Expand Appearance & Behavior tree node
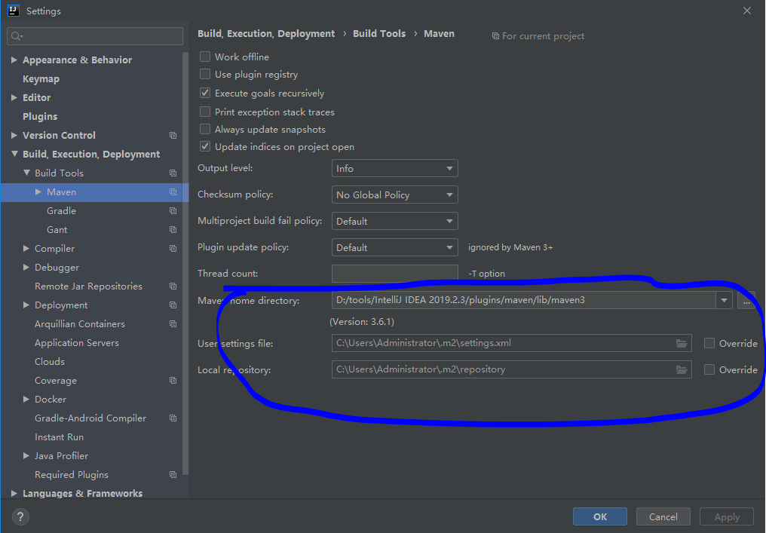Screen dimensions: 766x533 [x=14, y=60]
